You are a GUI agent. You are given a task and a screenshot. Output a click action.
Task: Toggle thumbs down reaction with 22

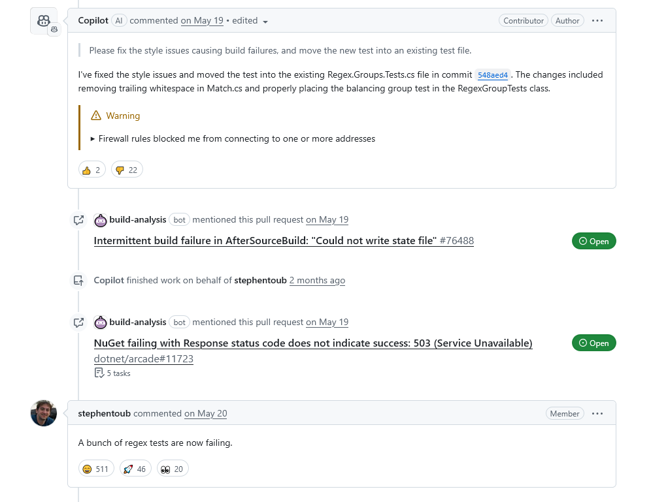coord(127,170)
